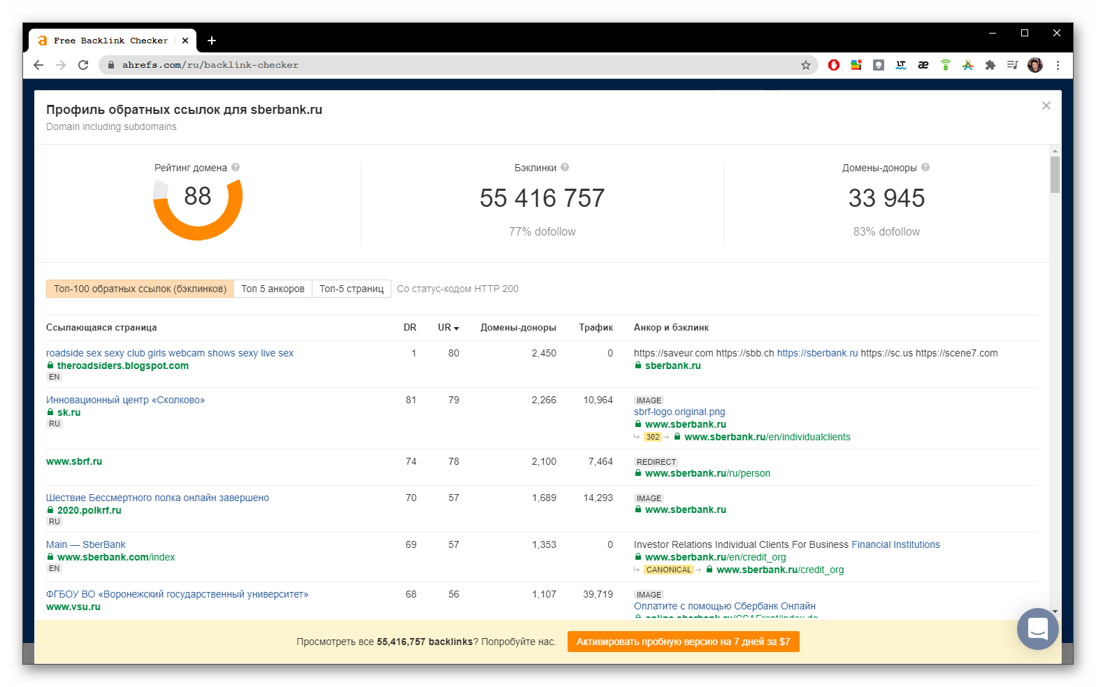This screenshot has width=1096, height=687.
Task: Sort by UR column dropdown arrow
Action: [456, 328]
